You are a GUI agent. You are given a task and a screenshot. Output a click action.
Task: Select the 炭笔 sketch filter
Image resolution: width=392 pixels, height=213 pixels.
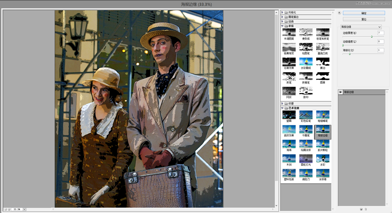tap(289, 76)
